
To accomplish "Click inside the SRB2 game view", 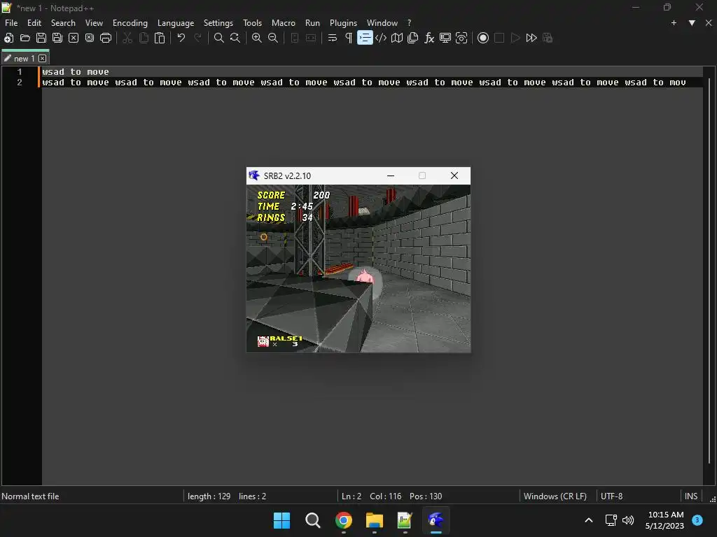I will click(x=358, y=268).
